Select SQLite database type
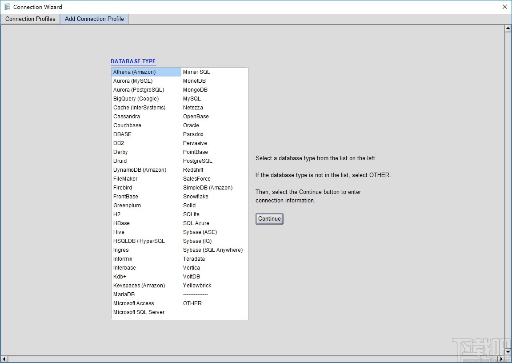Image resolution: width=512 pixels, height=363 pixels. coord(191,214)
